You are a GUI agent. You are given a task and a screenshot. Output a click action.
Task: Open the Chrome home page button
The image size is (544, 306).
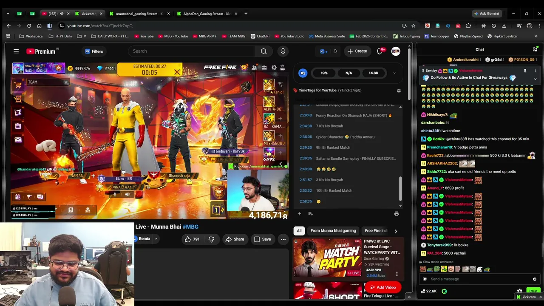39,26
